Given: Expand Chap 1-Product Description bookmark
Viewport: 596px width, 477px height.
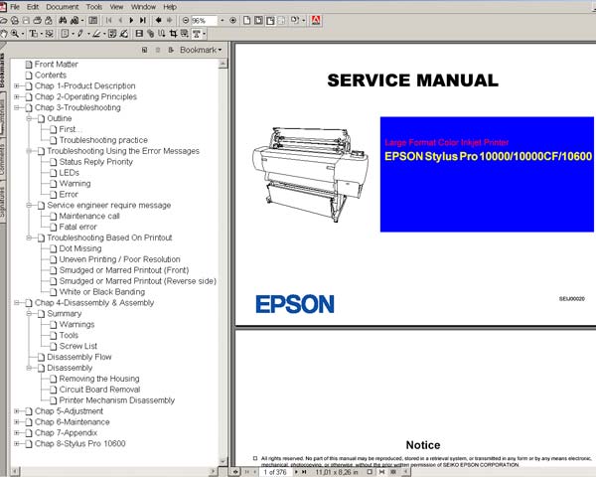Looking at the screenshot, I should pyautogui.click(x=16, y=86).
